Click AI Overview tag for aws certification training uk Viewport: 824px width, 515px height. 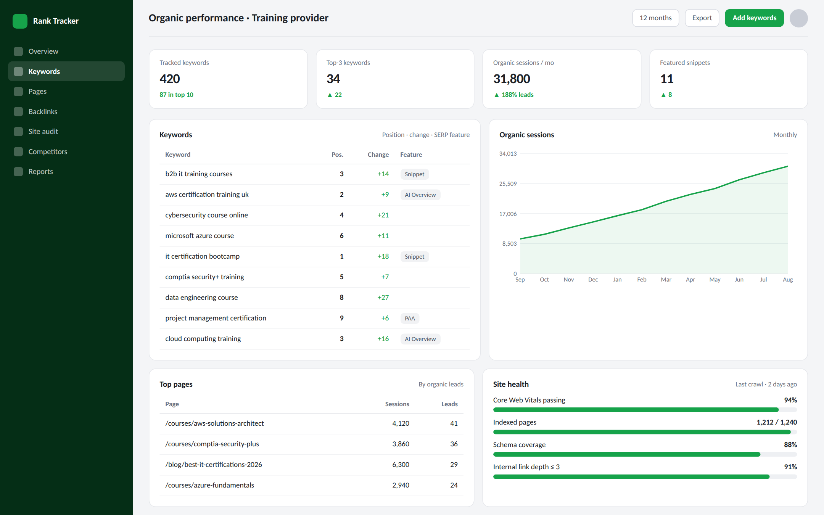tap(420, 195)
